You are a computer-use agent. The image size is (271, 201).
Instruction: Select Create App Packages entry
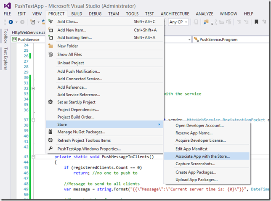tap(207, 172)
